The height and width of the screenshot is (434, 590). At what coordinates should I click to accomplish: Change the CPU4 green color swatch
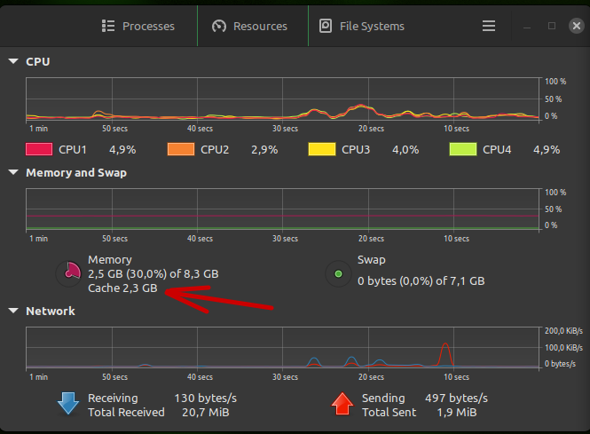coord(463,149)
